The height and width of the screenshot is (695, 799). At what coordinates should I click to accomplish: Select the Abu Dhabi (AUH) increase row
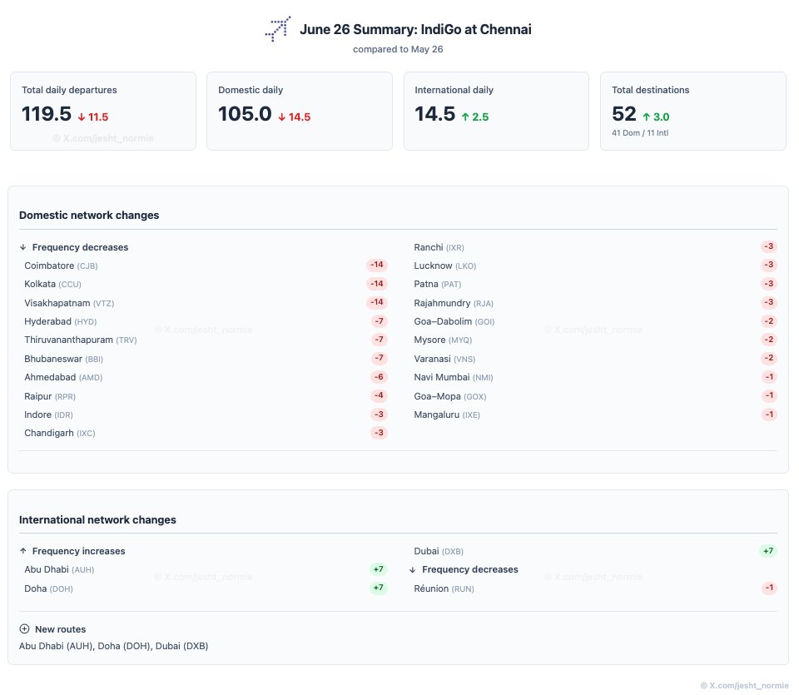(206, 569)
